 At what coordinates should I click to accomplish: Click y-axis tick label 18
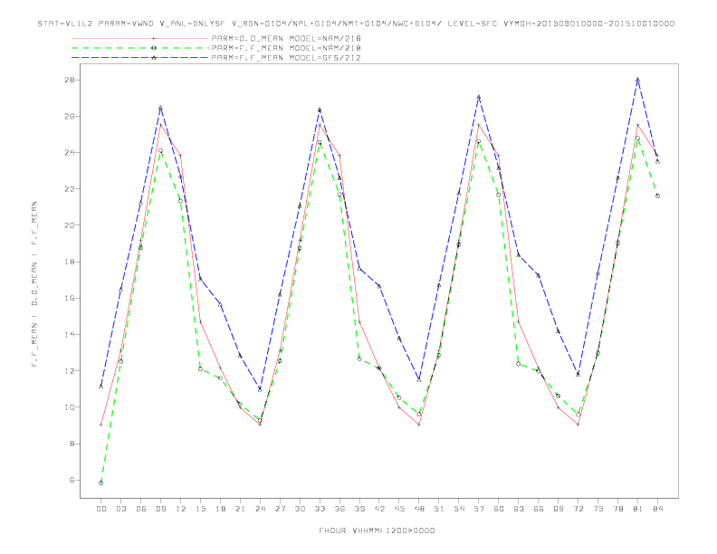tap(70, 262)
